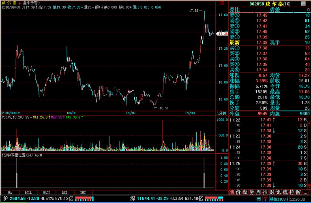Open the 细 detail tab at the bottom right
Viewport: 311px width, 203px height.
(232, 191)
